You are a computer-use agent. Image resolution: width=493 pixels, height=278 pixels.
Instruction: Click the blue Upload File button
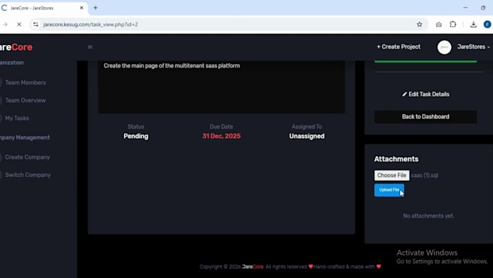(x=389, y=190)
